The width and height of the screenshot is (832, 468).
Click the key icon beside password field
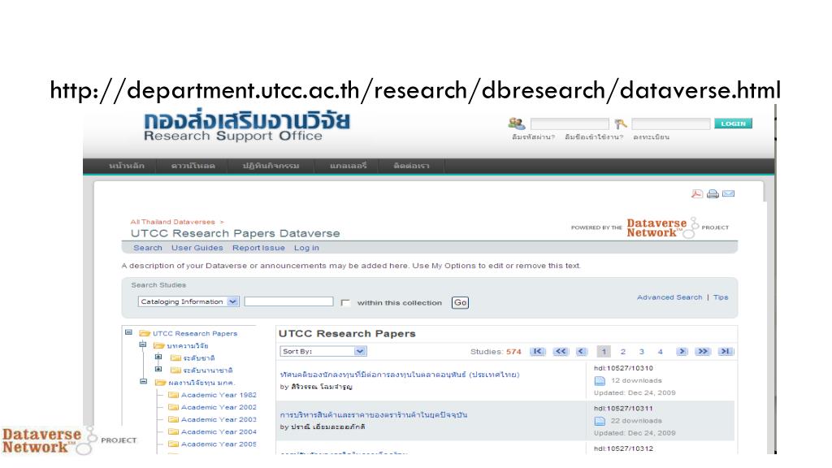(x=620, y=124)
